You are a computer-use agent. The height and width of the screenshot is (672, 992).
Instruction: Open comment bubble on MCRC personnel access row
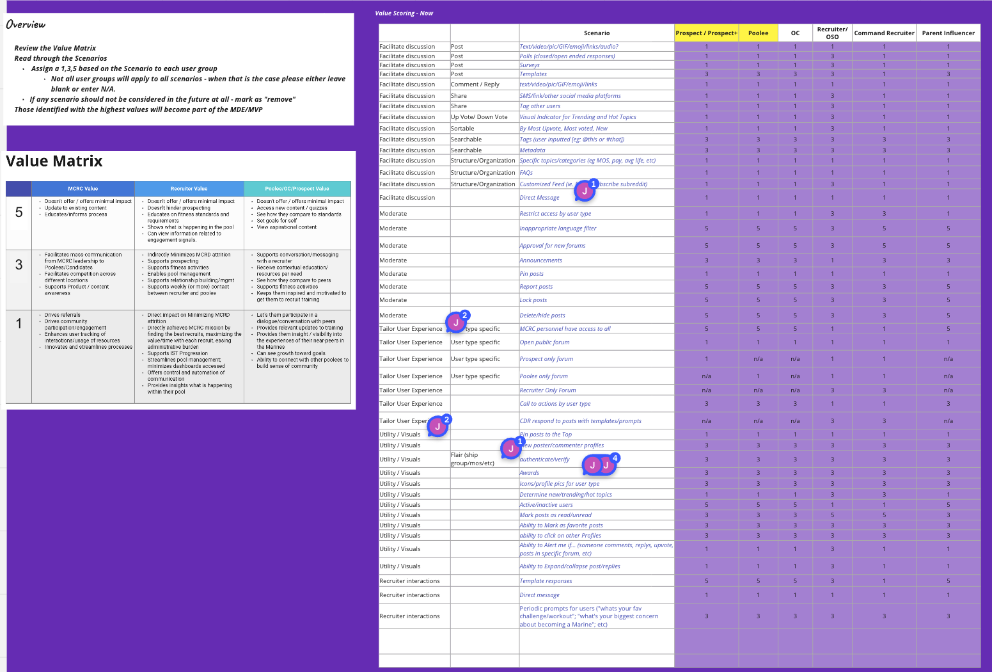click(456, 322)
